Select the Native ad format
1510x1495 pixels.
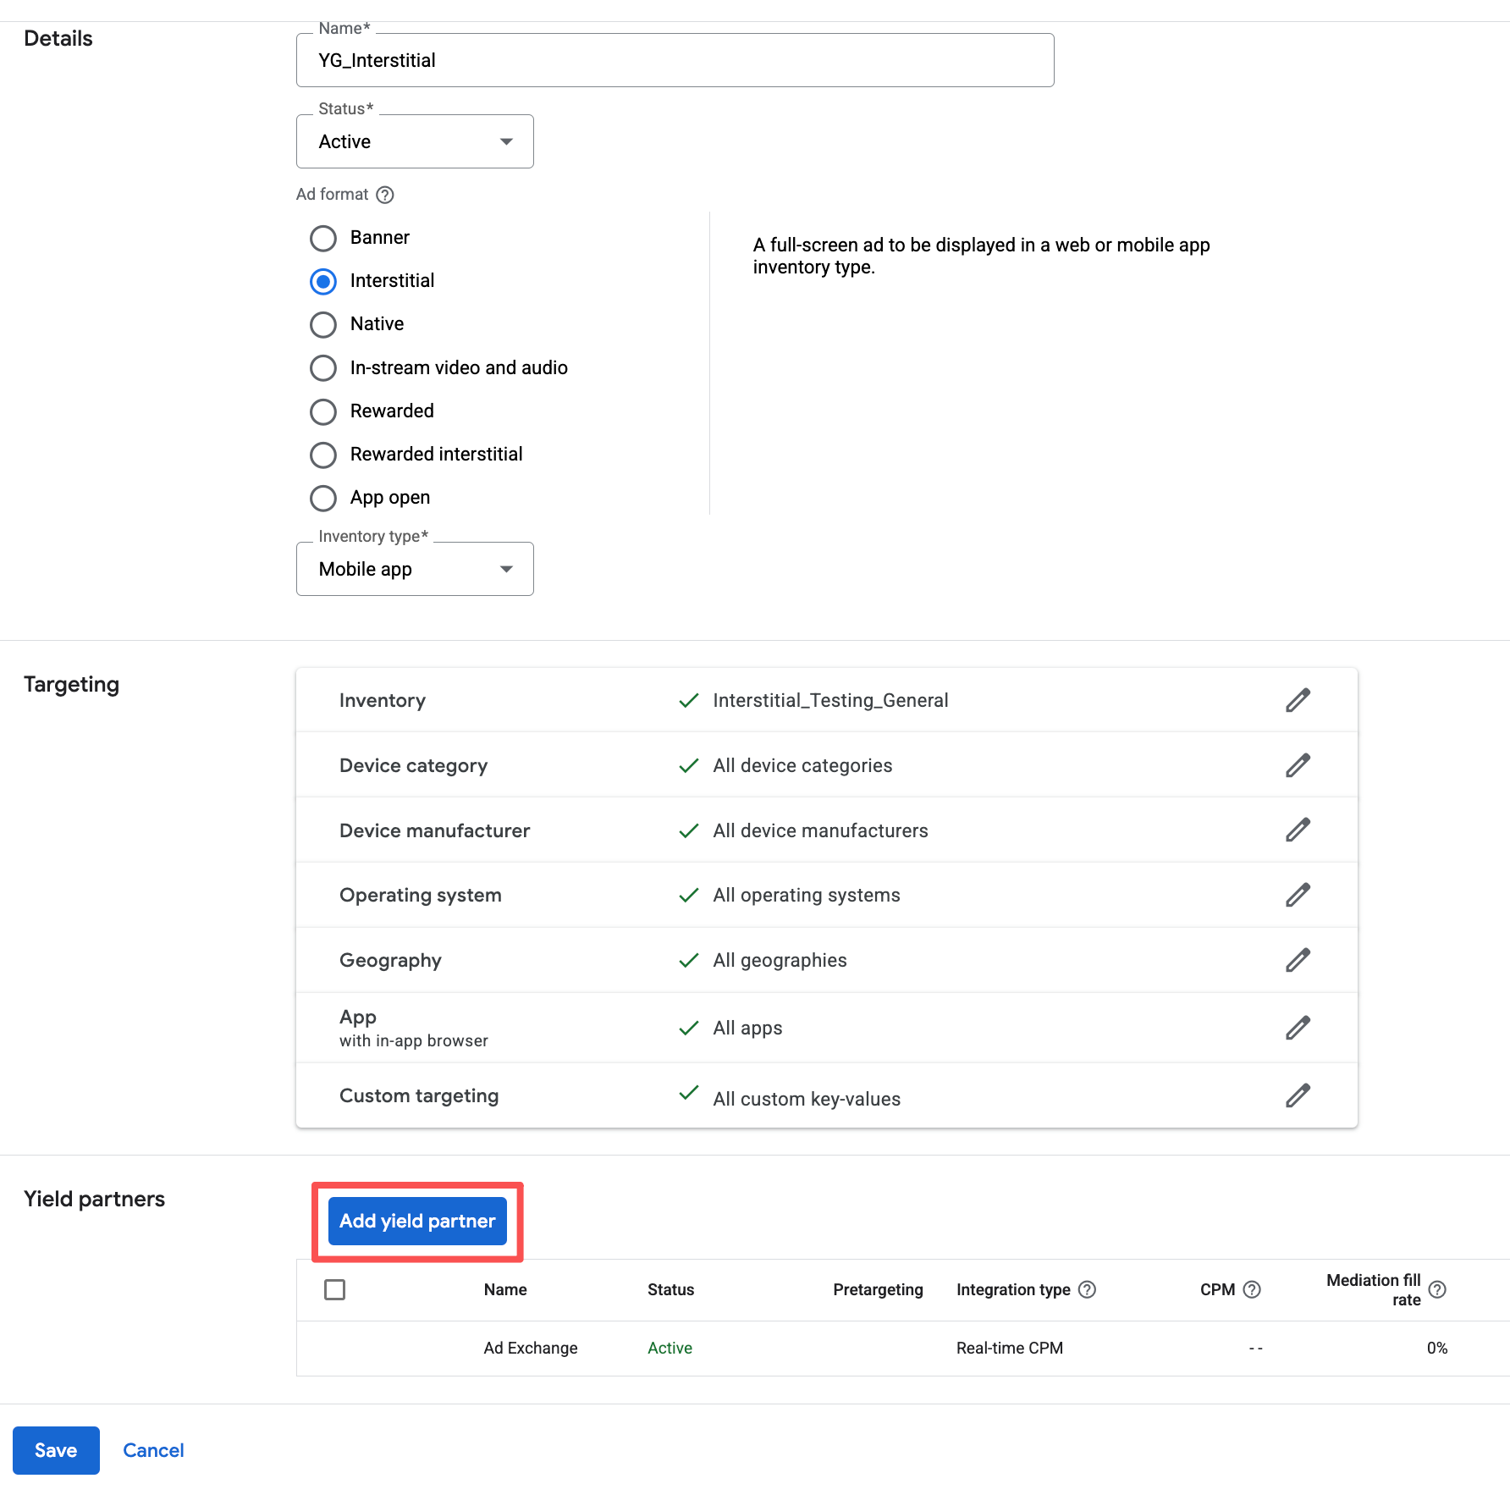click(x=323, y=324)
